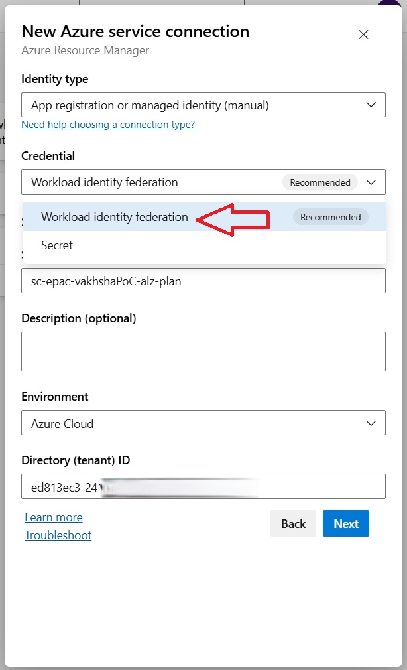Click the Environment dropdown chevron icon

point(373,423)
